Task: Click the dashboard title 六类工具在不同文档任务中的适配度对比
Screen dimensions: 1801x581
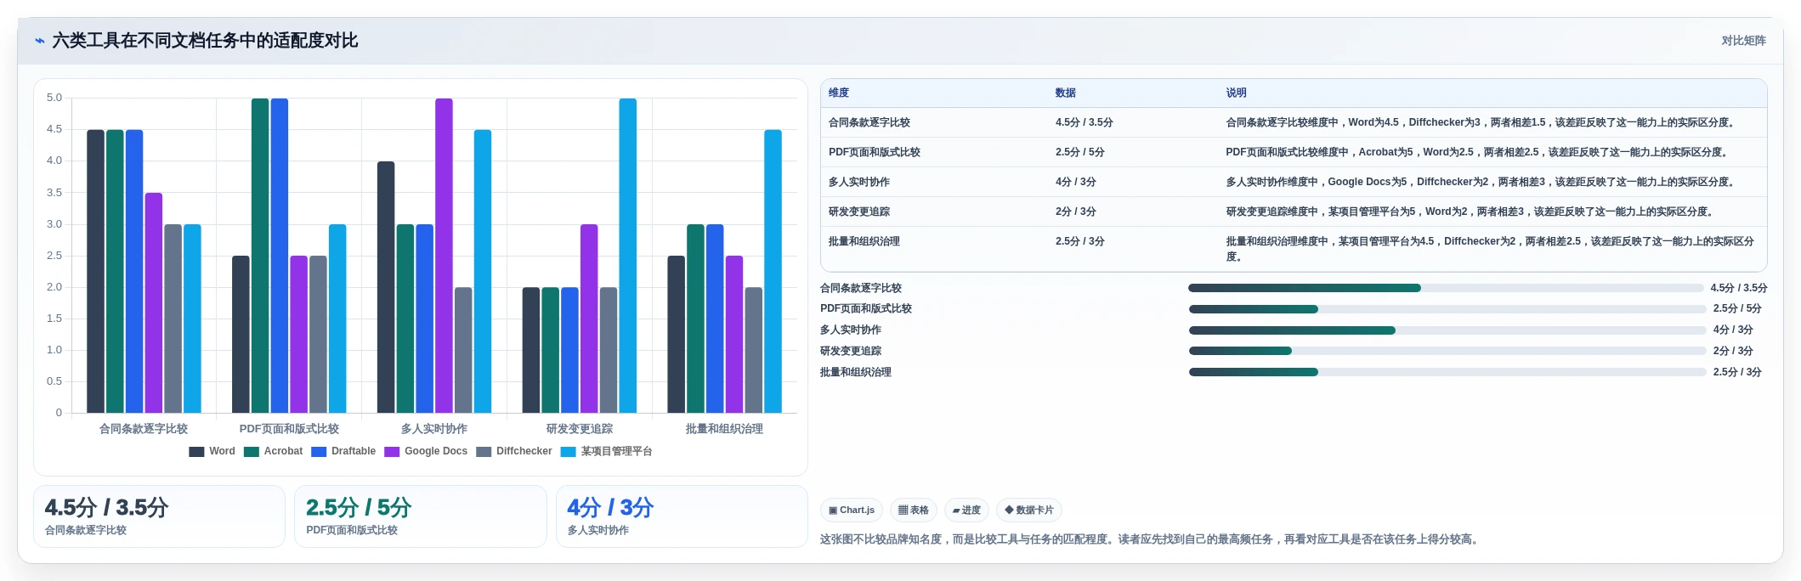Action: click(205, 41)
